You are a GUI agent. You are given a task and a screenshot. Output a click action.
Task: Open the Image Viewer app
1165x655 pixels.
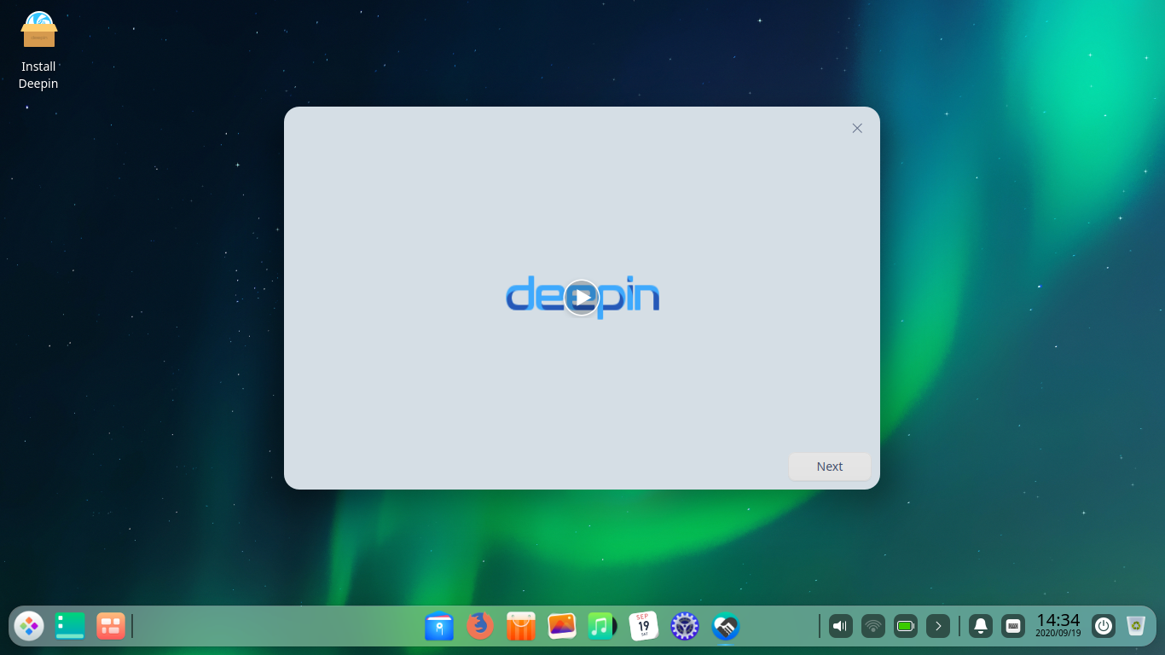pos(561,626)
